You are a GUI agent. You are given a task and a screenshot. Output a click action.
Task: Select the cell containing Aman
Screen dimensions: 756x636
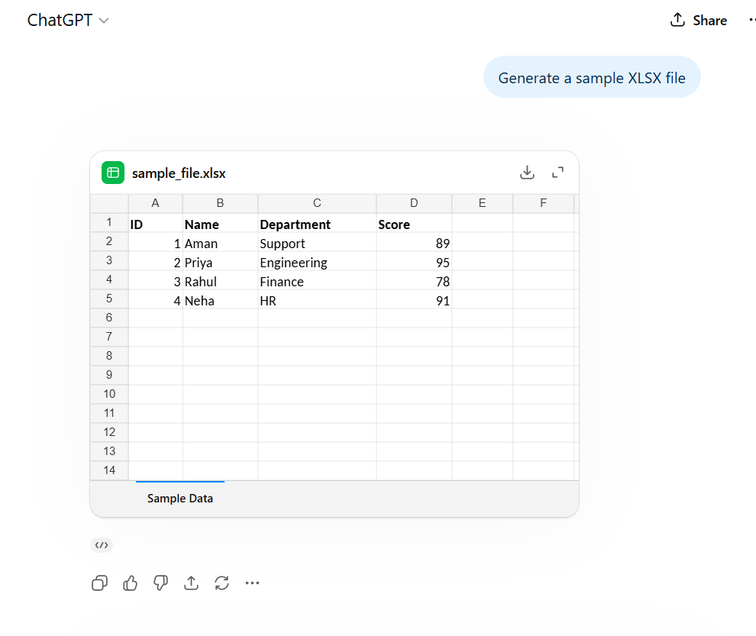click(x=221, y=243)
